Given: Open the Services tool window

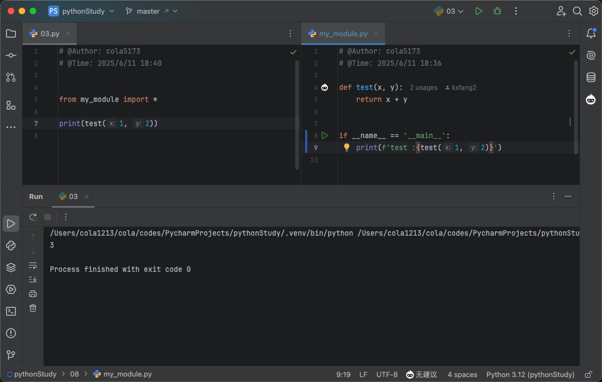Looking at the screenshot, I should [11, 289].
